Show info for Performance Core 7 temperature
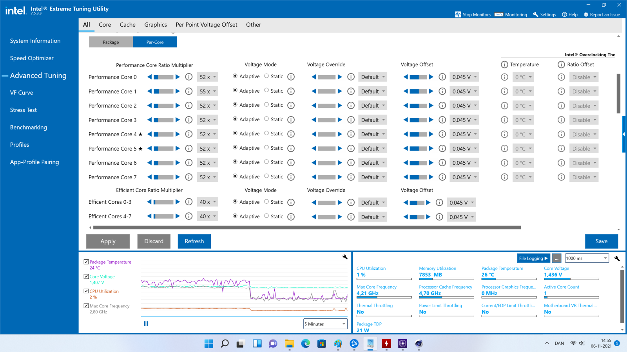627x352 pixels. 505,177
